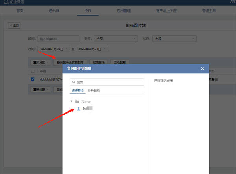
Task: Open the top 重新分配 reassign dropdown
Action: click(x=41, y=62)
